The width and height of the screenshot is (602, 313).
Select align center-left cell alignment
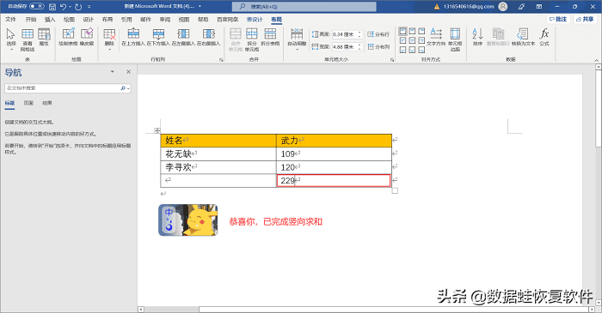coord(402,40)
